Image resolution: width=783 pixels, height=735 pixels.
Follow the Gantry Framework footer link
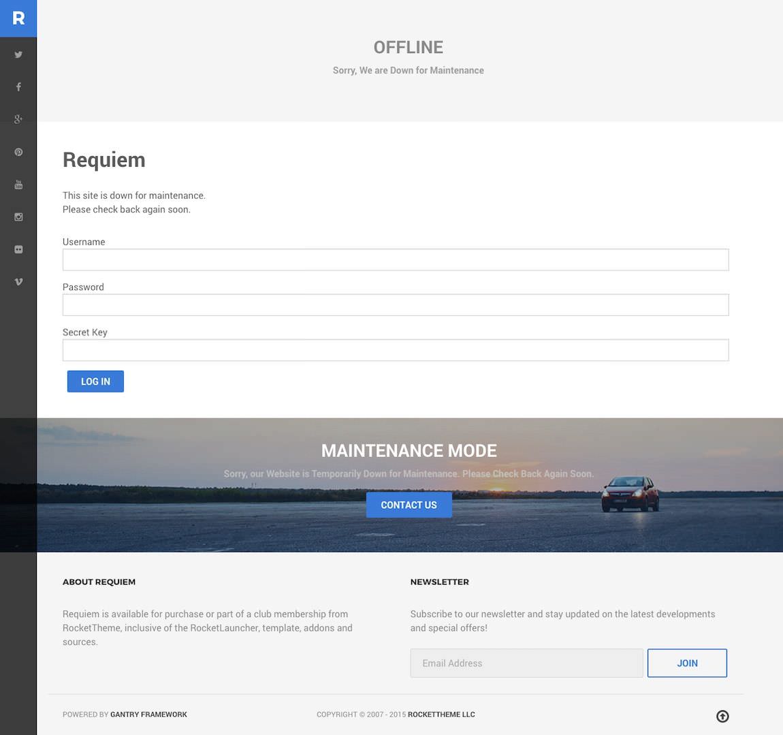(x=148, y=715)
